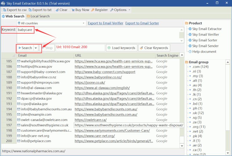232x156 pixels.
Task: Open the joone.co.uk URL link
Action: [x=90, y=82]
